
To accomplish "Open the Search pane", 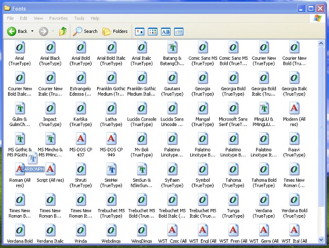I will (x=85, y=31).
